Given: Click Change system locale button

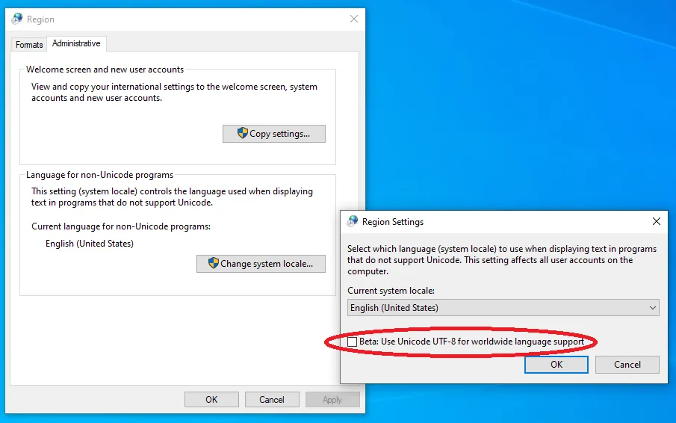Looking at the screenshot, I should [261, 264].
